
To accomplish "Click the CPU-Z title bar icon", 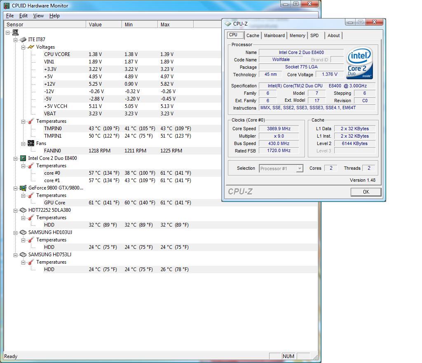I will point(228,23).
